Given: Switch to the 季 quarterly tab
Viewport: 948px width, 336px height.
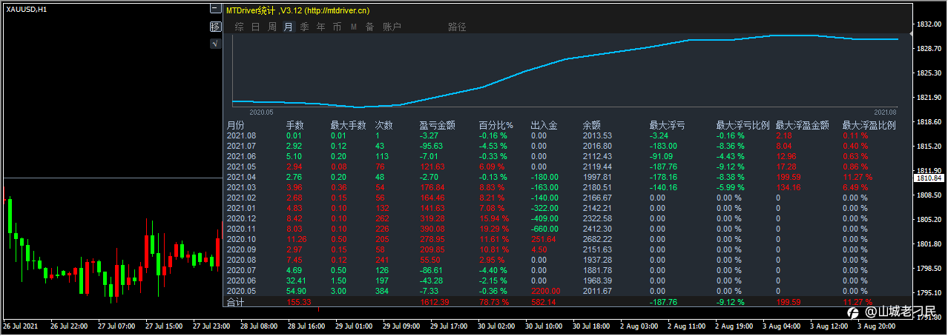Looking at the screenshot, I should pyautogui.click(x=305, y=27).
